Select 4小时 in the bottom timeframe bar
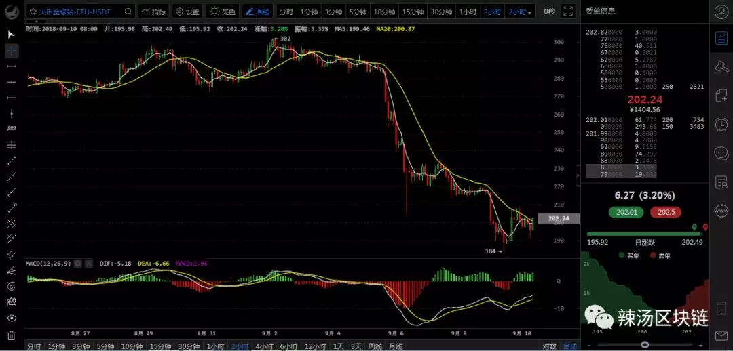Viewport: 733px width, 351px height. (264, 346)
